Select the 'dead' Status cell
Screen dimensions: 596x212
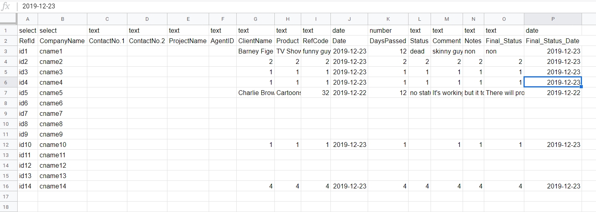point(420,51)
